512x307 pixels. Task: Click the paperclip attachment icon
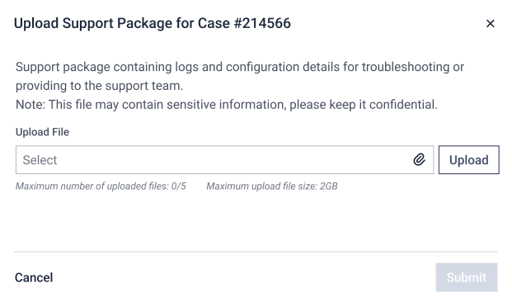(420, 159)
